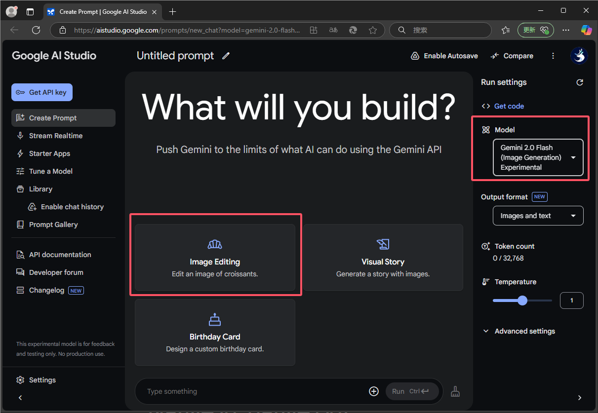Click the Get code link

(x=503, y=106)
